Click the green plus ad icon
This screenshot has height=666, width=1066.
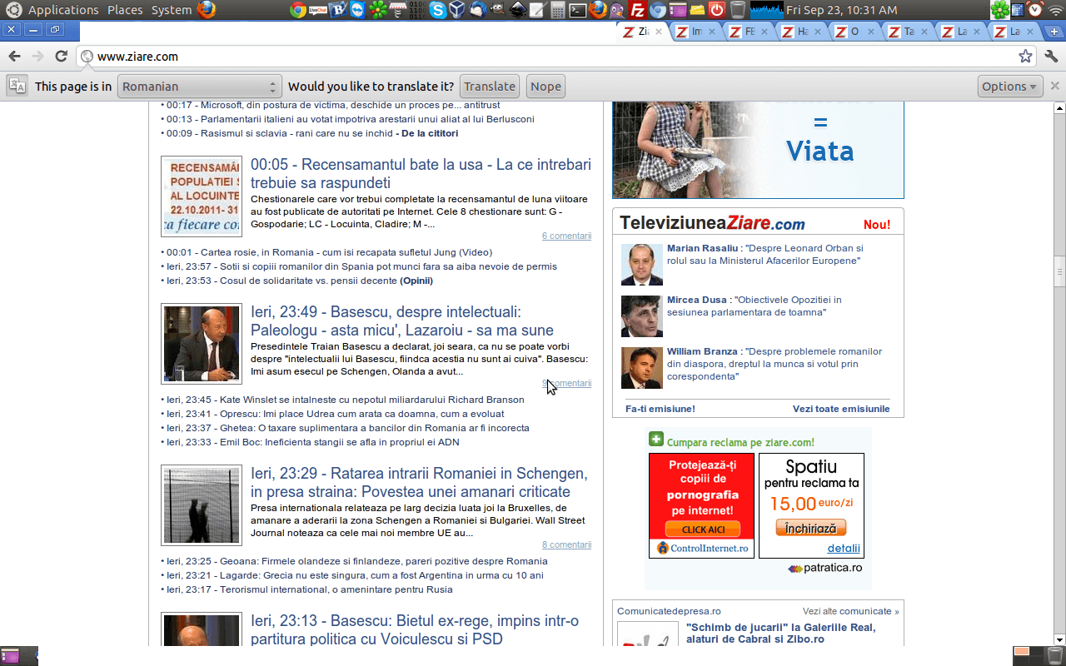(655, 440)
